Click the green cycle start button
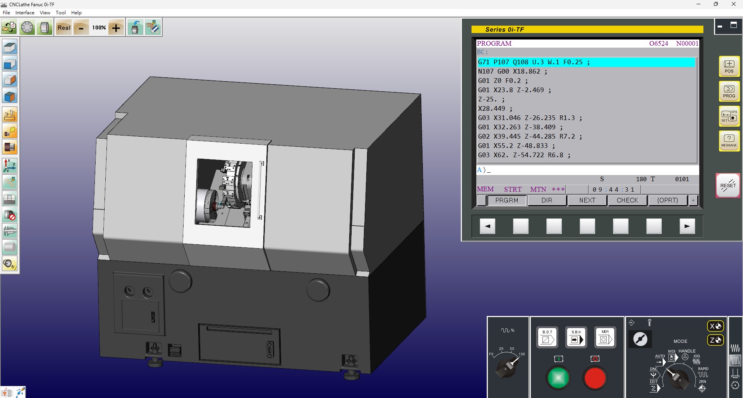This screenshot has height=398, width=743. tap(558, 377)
